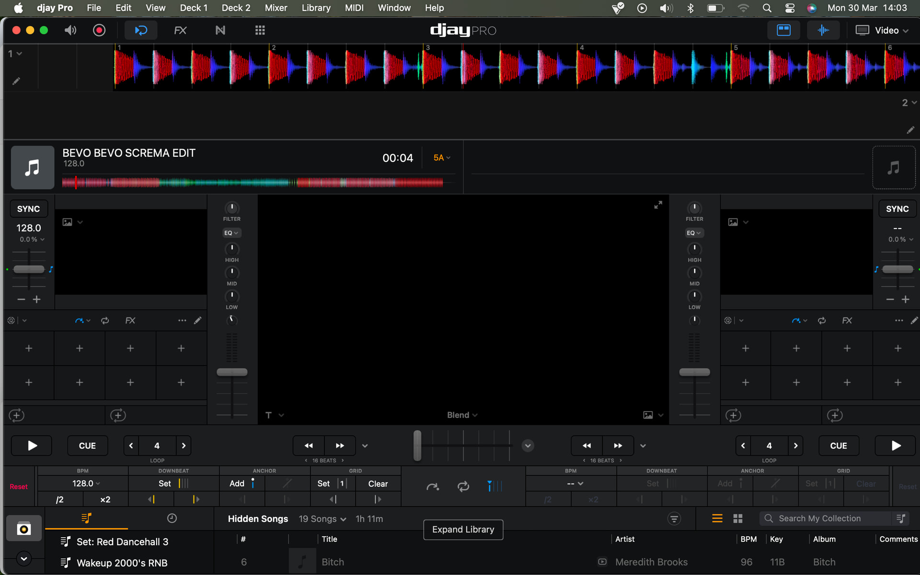Click the red record button in the toolbar
This screenshot has height=575, width=920.
click(x=99, y=30)
